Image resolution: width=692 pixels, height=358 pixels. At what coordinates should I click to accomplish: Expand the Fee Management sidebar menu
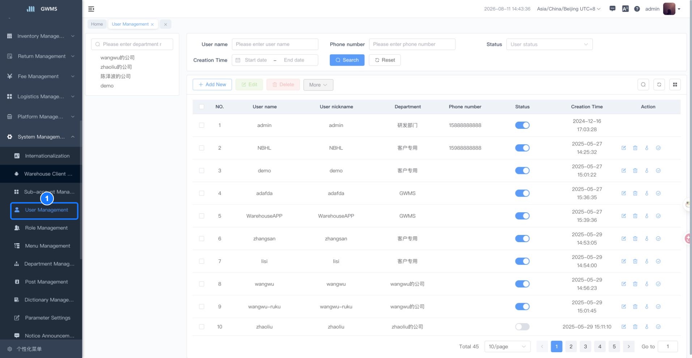(41, 77)
